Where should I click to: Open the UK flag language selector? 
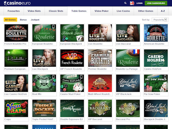click(132, 3)
